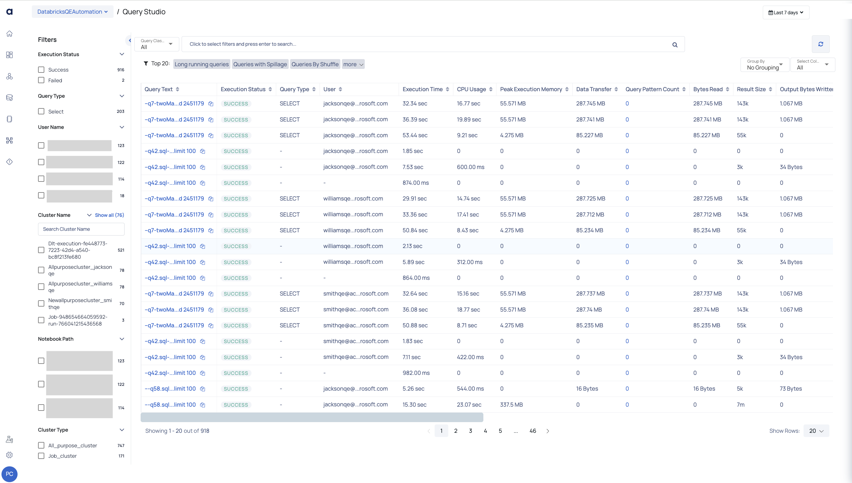This screenshot has width=852, height=483.
Task: Open the settings gear icon in sidebar
Action: coord(10,455)
